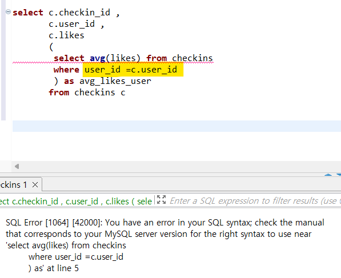
Task: Click c.likes column in the select list
Action: [66, 35]
